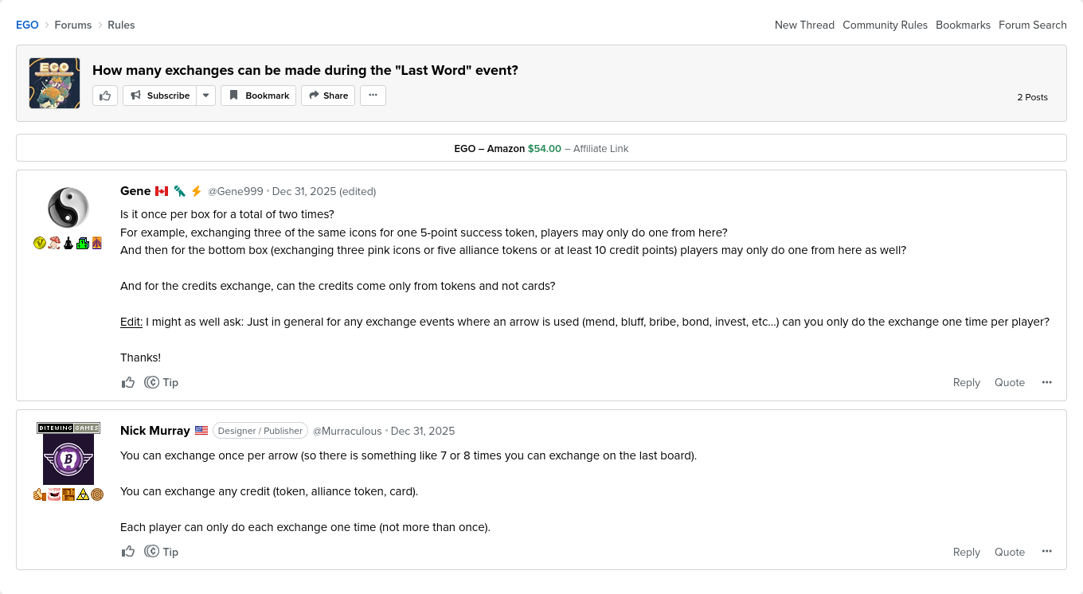Quote Nick Murray's reply
1083x594 pixels.
click(1009, 552)
